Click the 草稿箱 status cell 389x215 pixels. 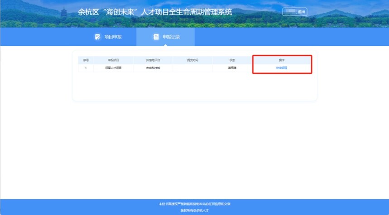point(232,68)
